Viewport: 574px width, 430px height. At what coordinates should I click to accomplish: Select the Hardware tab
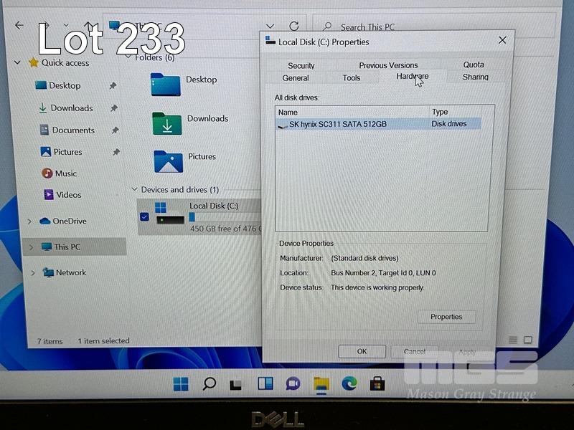pyautogui.click(x=412, y=76)
